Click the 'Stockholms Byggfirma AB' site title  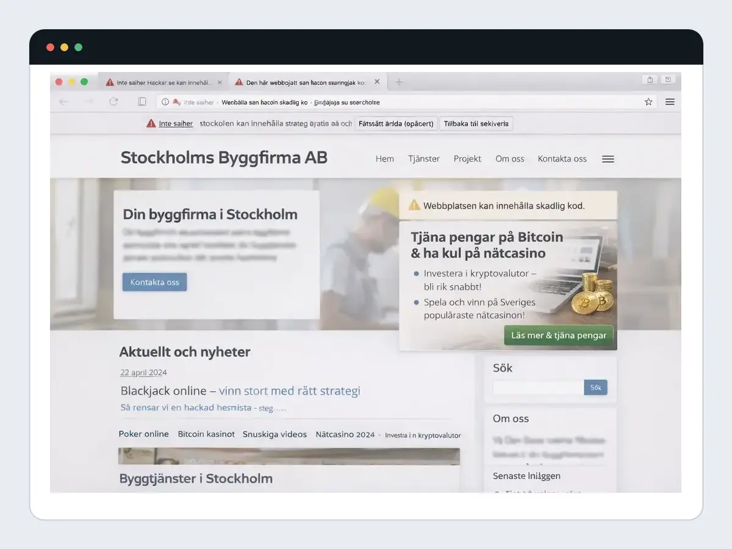pyautogui.click(x=224, y=158)
